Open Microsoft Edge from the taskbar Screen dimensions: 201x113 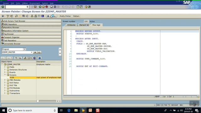(69, 110)
